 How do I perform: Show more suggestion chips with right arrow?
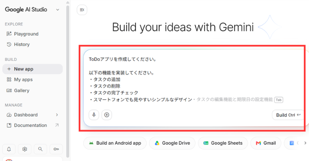tap(305, 143)
